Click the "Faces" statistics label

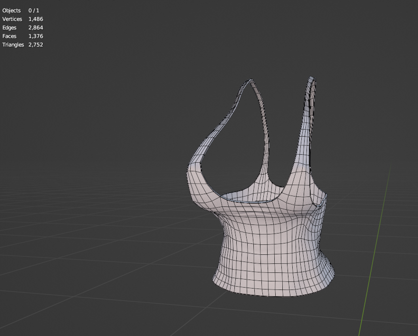tap(9, 36)
